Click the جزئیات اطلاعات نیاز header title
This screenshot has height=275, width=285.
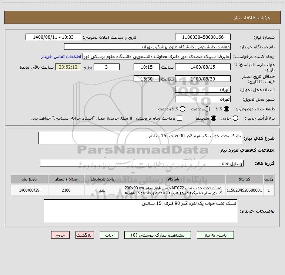click(x=252, y=18)
